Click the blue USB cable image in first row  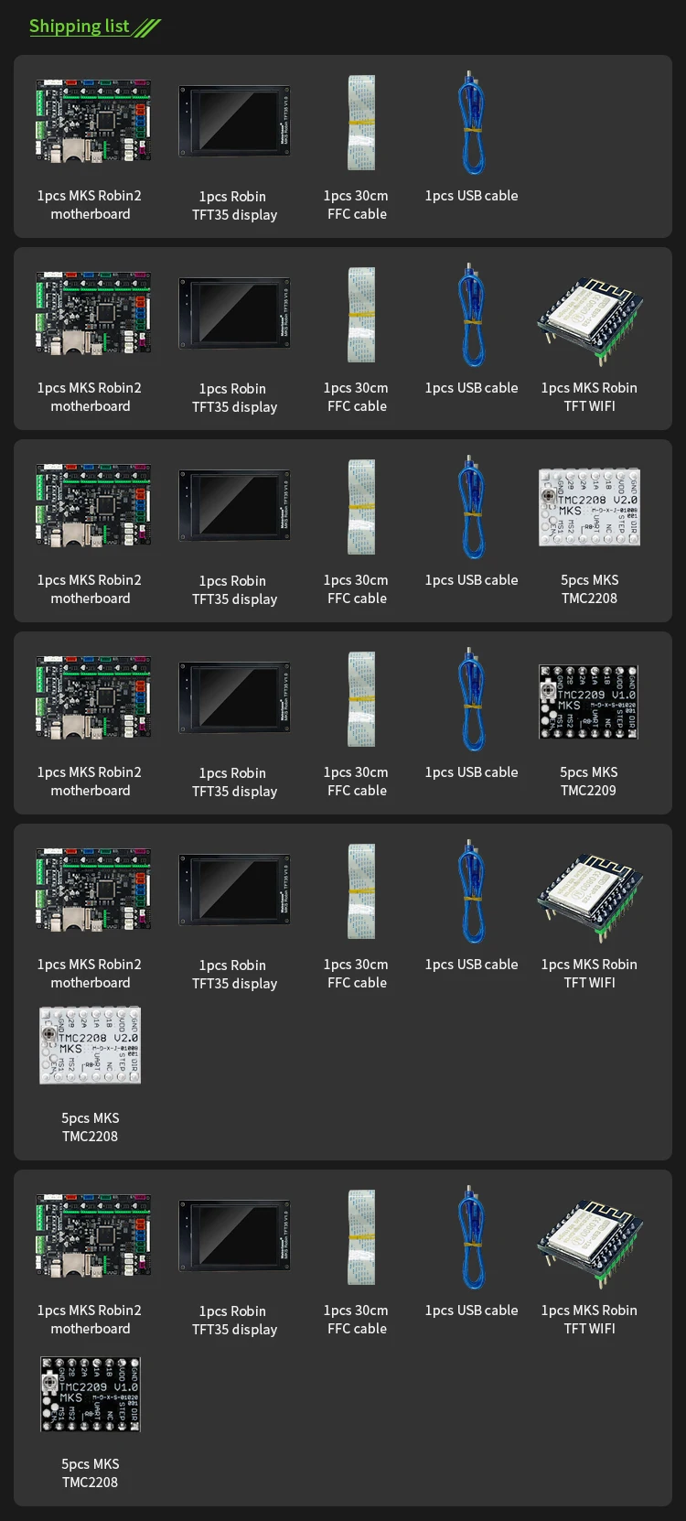coord(472,123)
